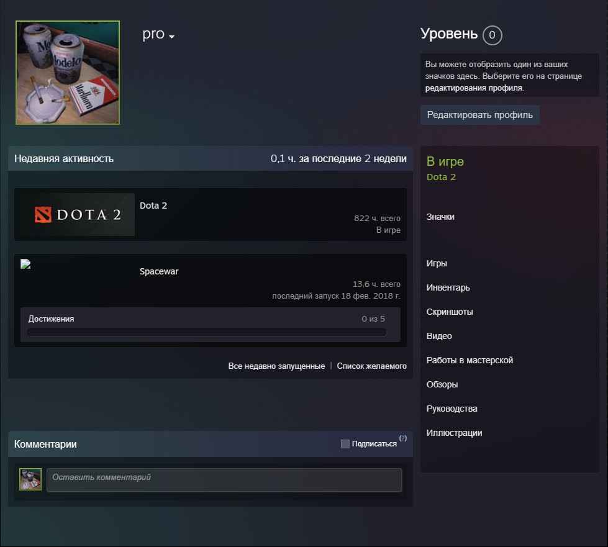The image size is (608, 547).
Task: Open 'Работы в мастерской' workshop section
Action: tap(470, 360)
